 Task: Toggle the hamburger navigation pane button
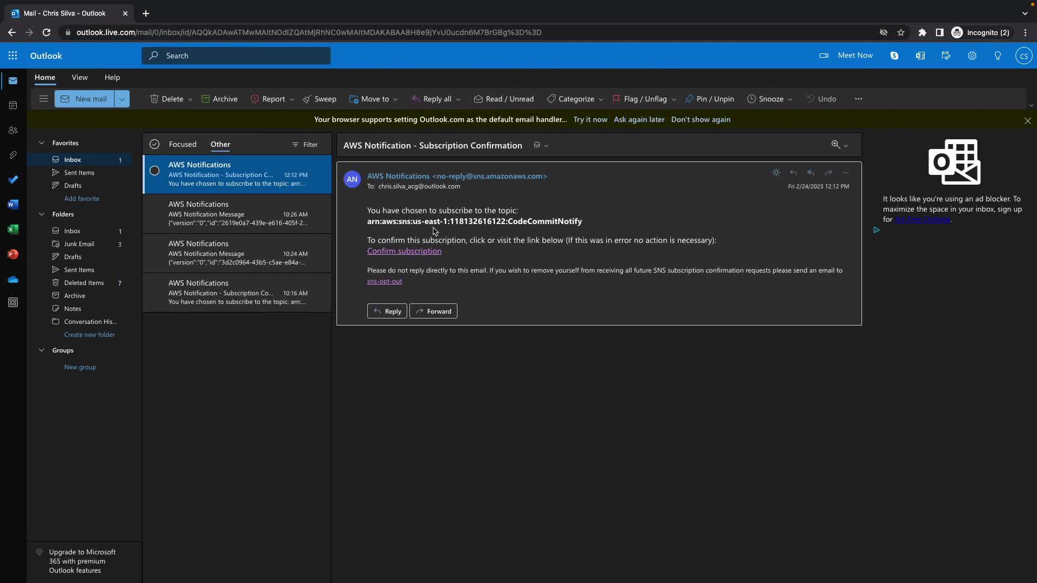(44, 99)
